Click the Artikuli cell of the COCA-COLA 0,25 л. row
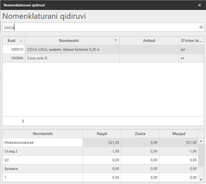Image resolution: width=206 pixels, height=184 pixels. coord(149,50)
